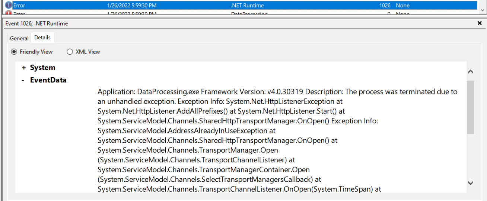The width and height of the screenshot is (487, 201).
Task: Click Event ID 1026 in the selected row
Action: coord(385,6)
